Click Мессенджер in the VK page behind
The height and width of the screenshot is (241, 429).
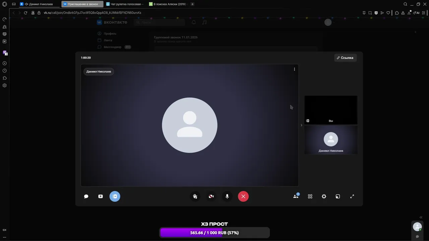113,47
